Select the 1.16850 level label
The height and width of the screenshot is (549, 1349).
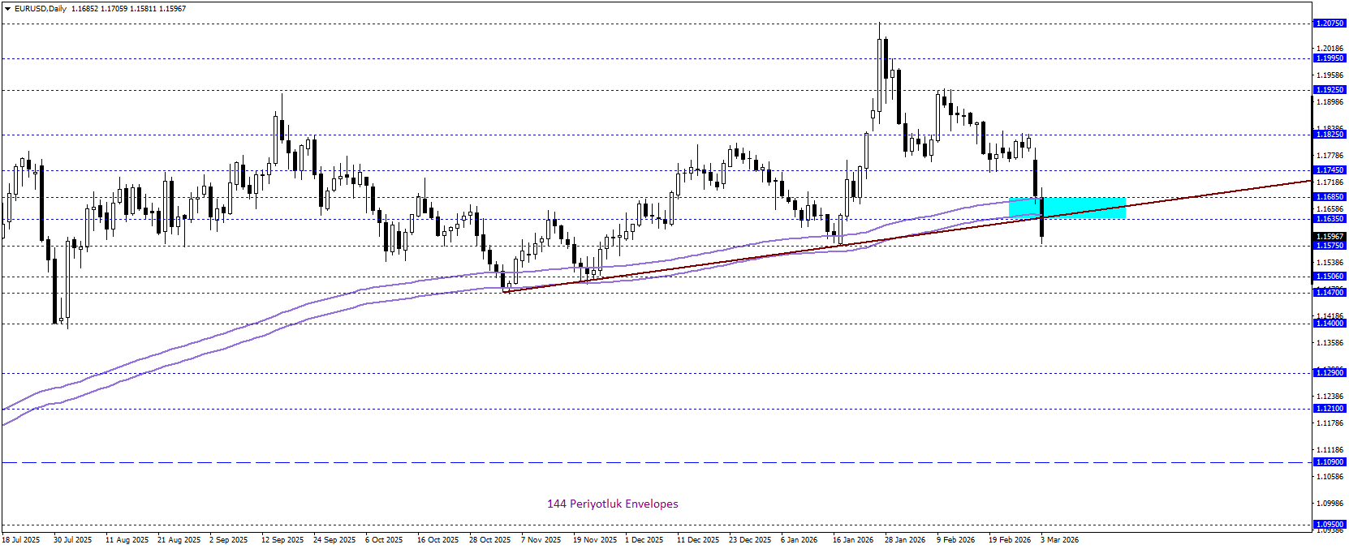(1330, 197)
